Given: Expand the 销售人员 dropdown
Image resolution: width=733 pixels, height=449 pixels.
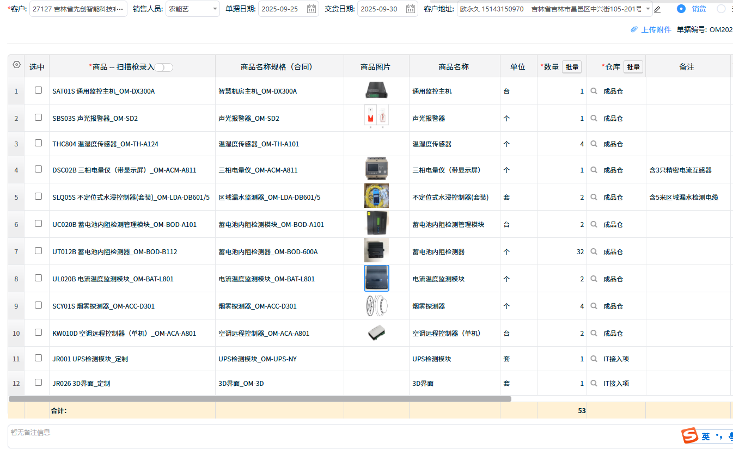Looking at the screenshot, I should coord(215,9).
